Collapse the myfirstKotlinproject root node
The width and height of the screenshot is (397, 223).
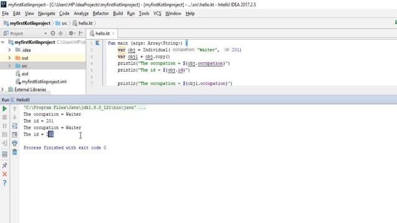(x=3, y=42)
